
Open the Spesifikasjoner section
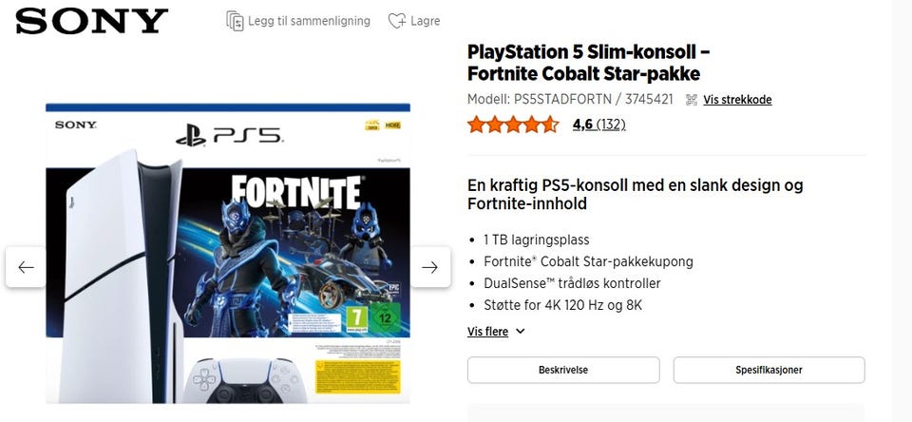[x=769, y=370]
